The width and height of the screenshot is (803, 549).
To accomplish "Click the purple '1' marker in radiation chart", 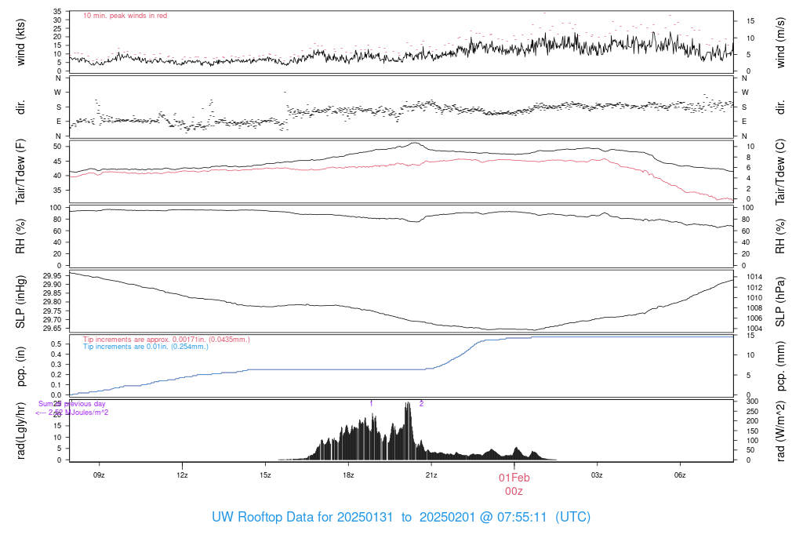I will tap(371, 404).
